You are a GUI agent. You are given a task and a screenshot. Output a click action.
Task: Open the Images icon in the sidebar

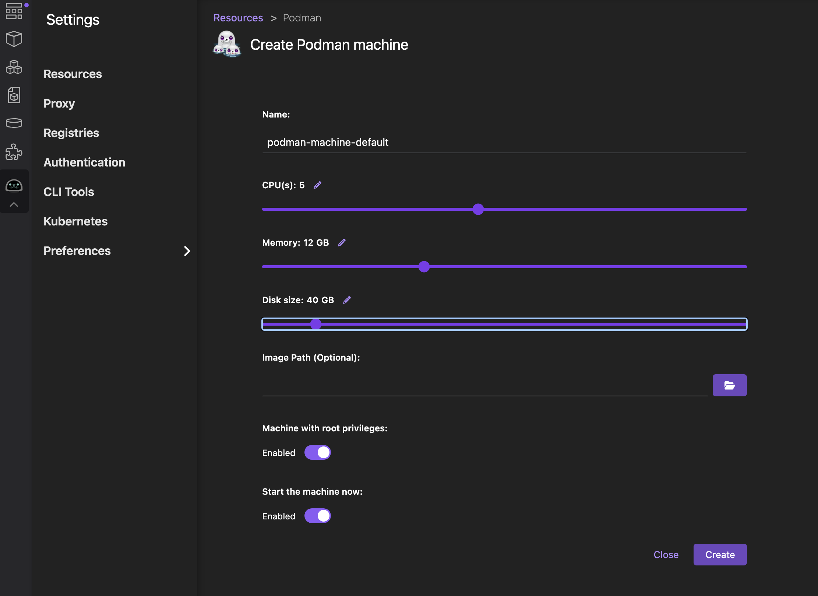pos(14,95)
